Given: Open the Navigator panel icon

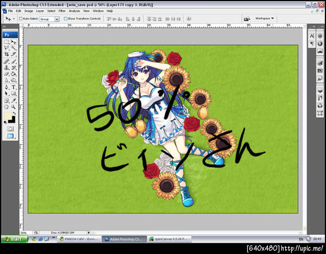Looking at the screenshot, I should point(320,36).
